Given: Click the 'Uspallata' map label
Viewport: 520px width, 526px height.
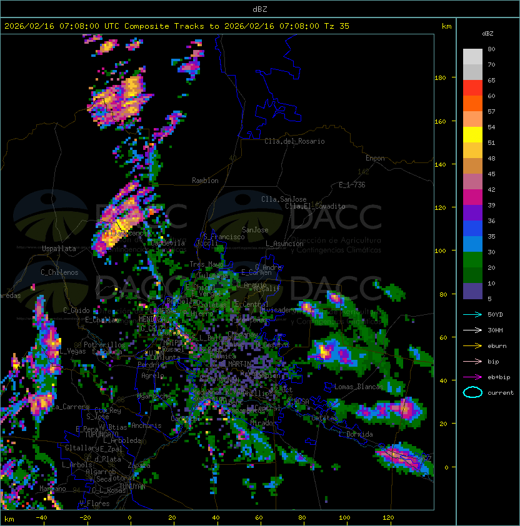Looking at the screenshot, I should (x=59, y=249).
